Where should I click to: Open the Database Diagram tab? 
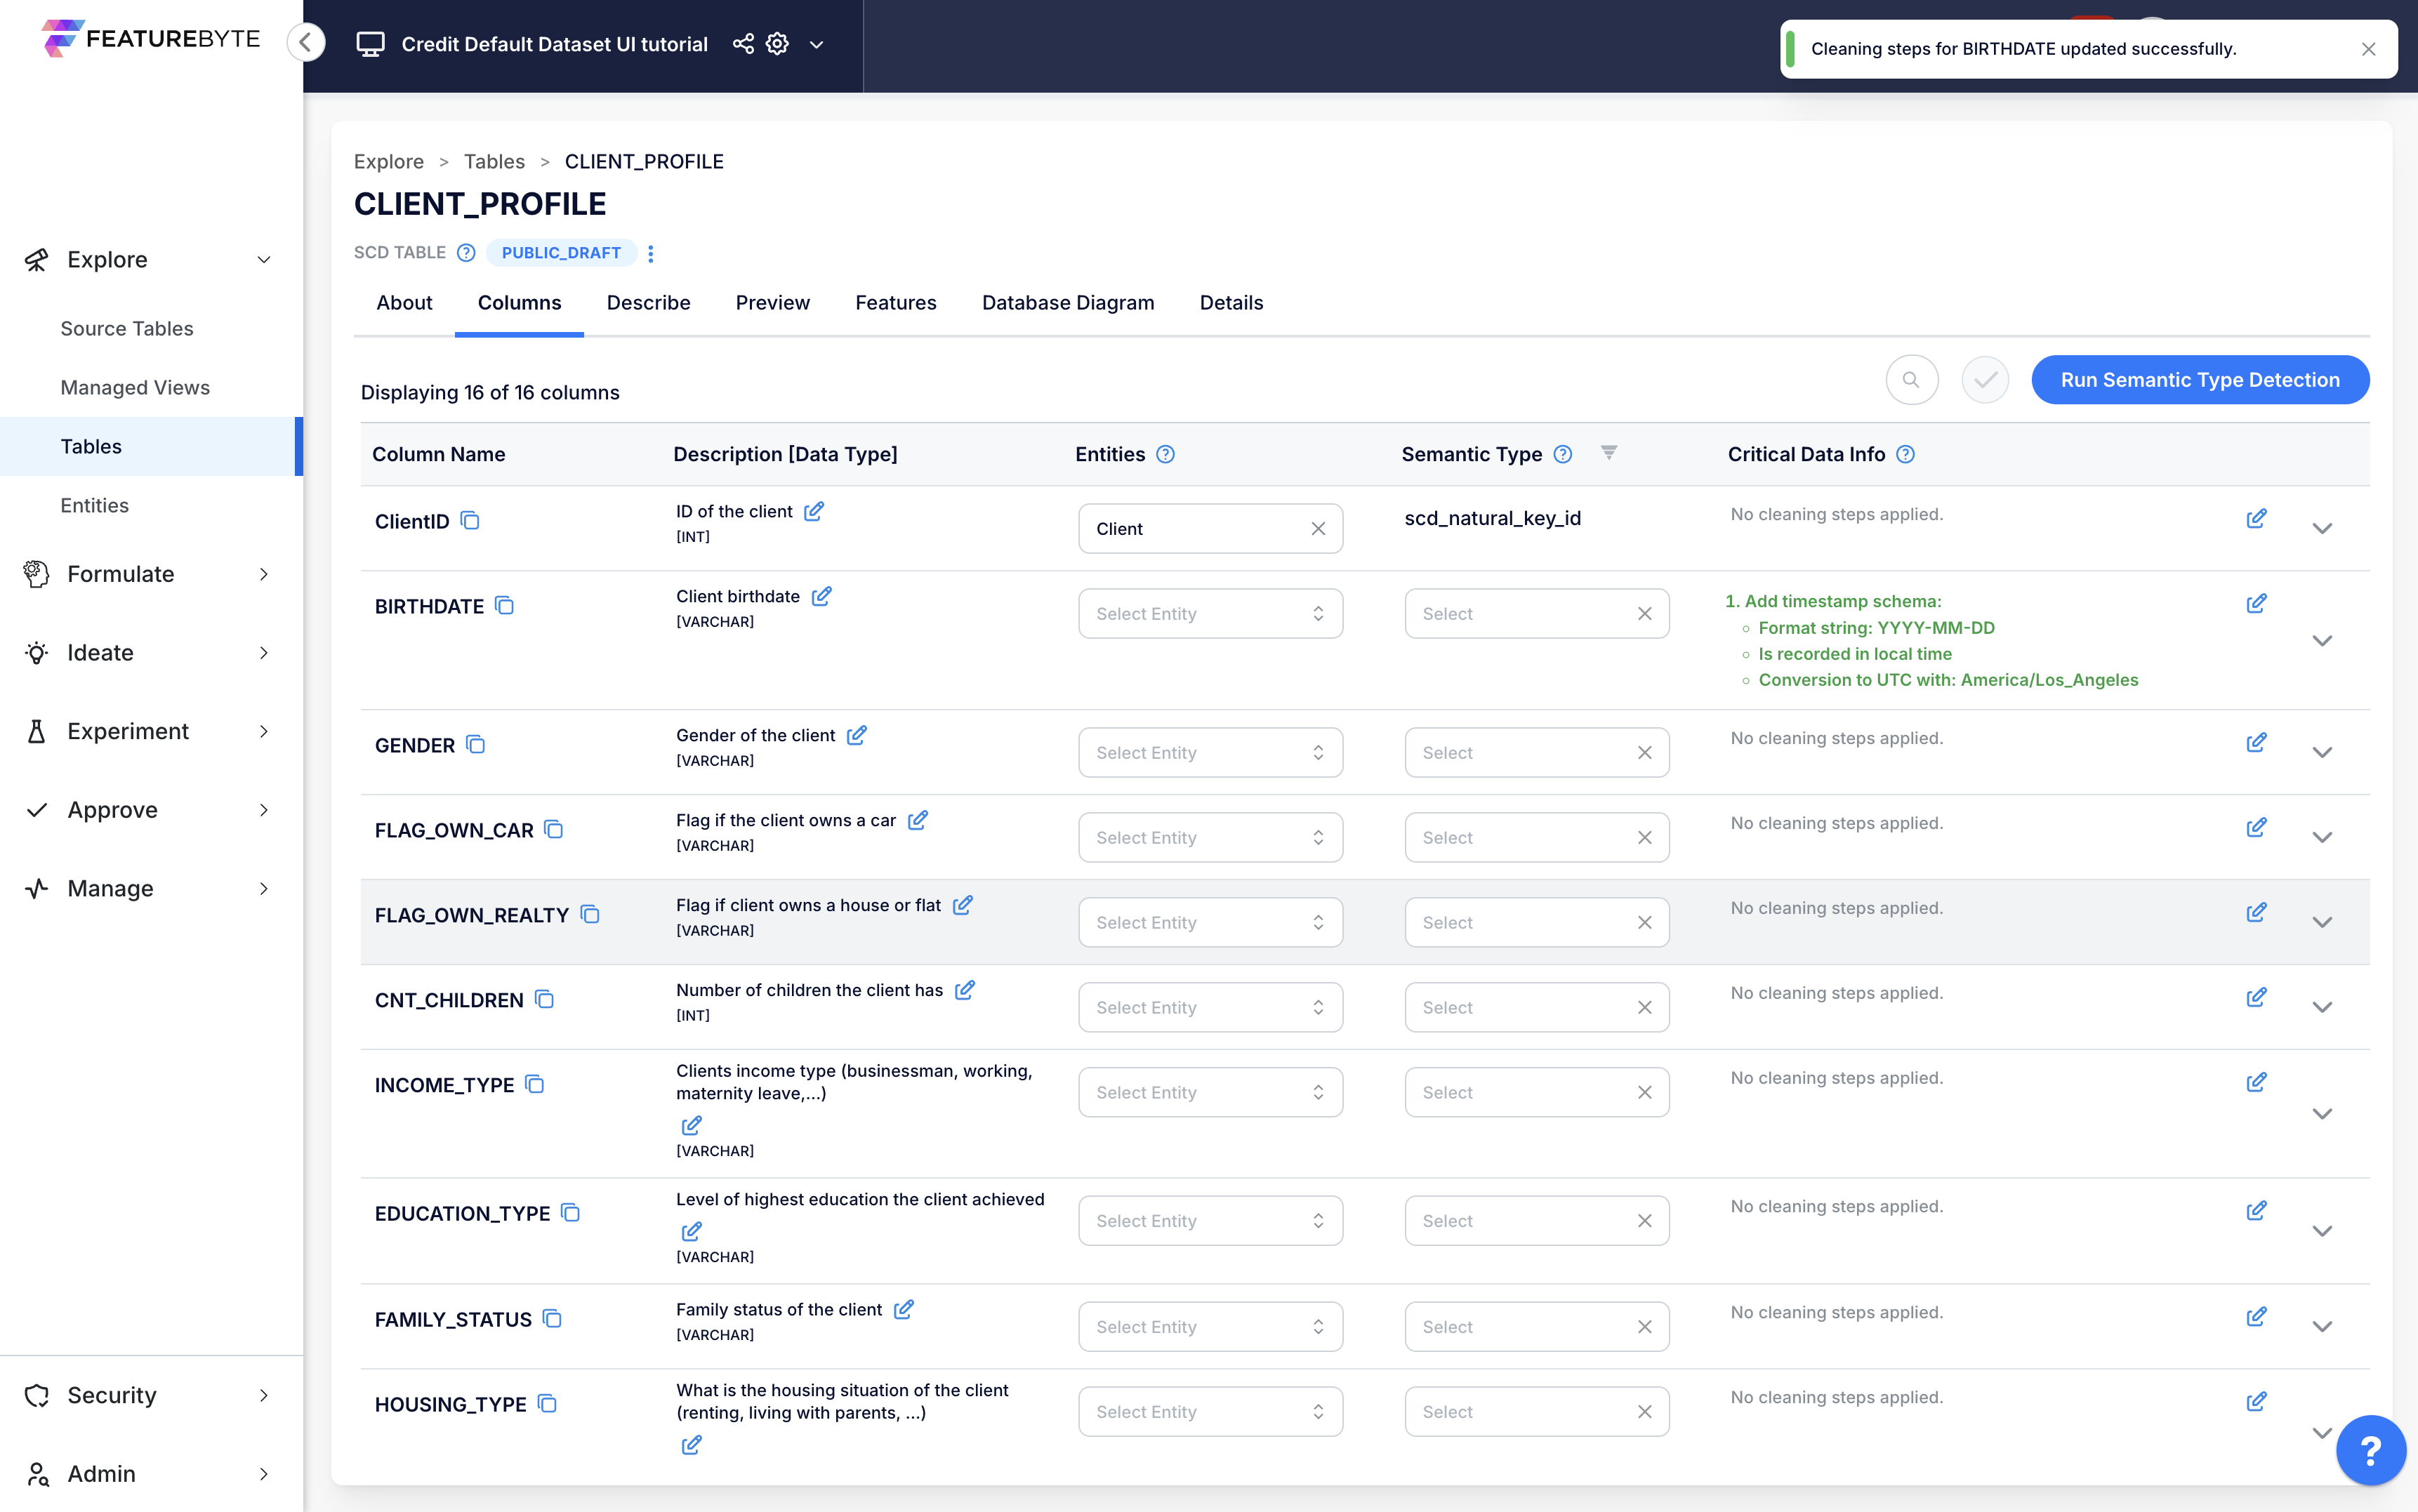pyautogui.click(x=1067, y=303)
